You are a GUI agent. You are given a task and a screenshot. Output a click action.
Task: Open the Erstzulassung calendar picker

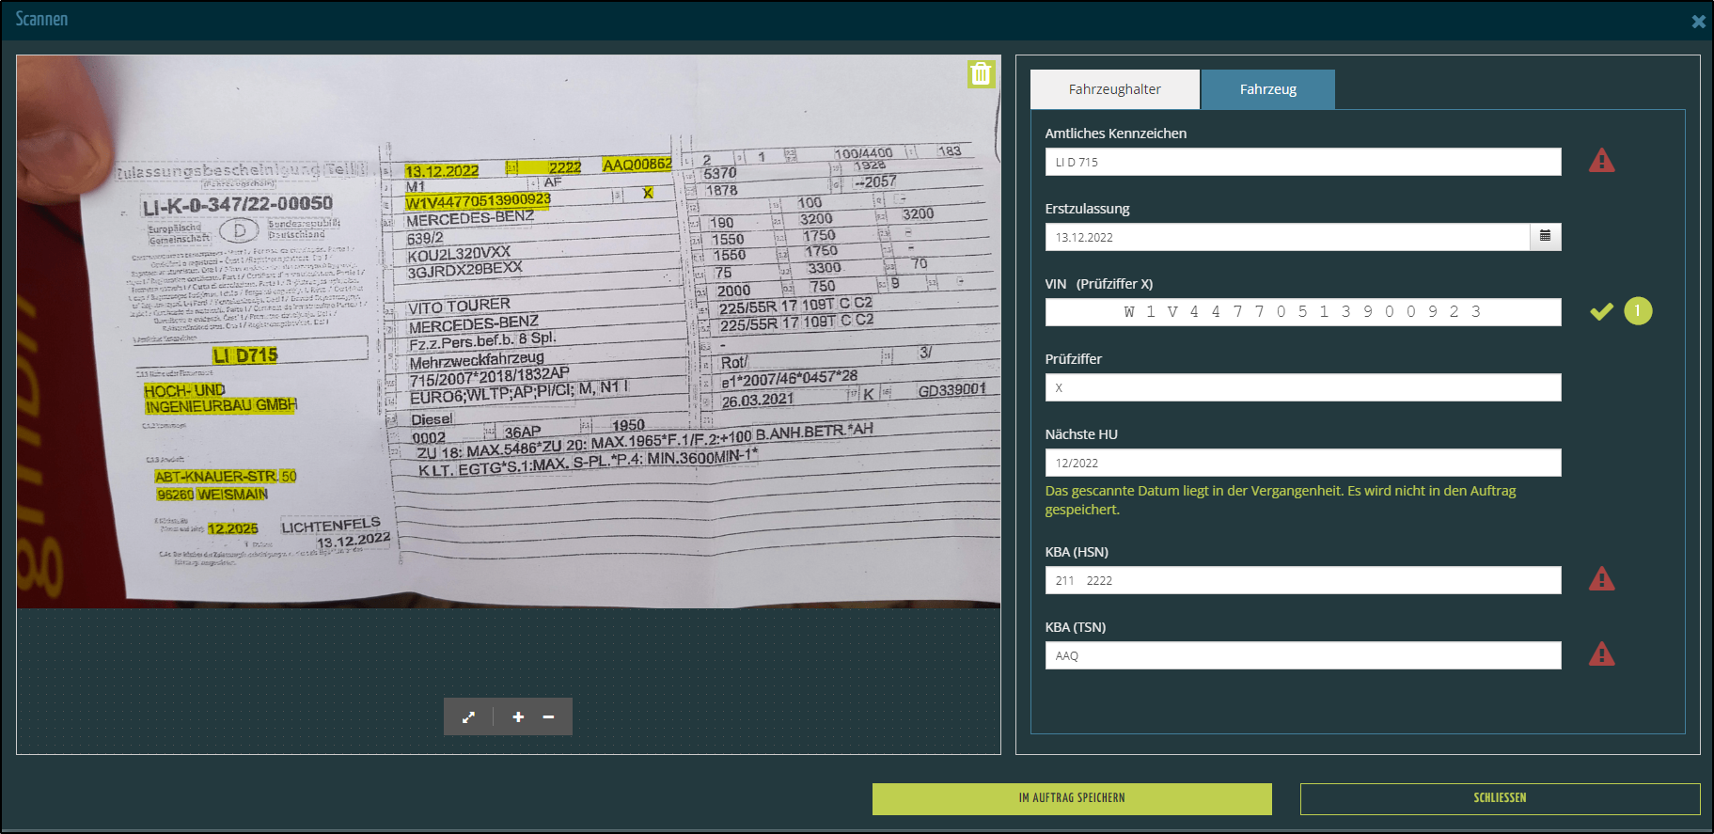pyautogui.click(x=1545, y=236)
